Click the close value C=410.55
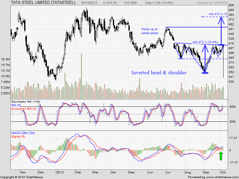Image resolution: width=239 pixels, height=179 pixels. (x=110, y=3)
